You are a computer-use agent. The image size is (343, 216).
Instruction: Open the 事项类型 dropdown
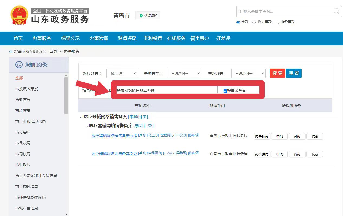point(184,73)
